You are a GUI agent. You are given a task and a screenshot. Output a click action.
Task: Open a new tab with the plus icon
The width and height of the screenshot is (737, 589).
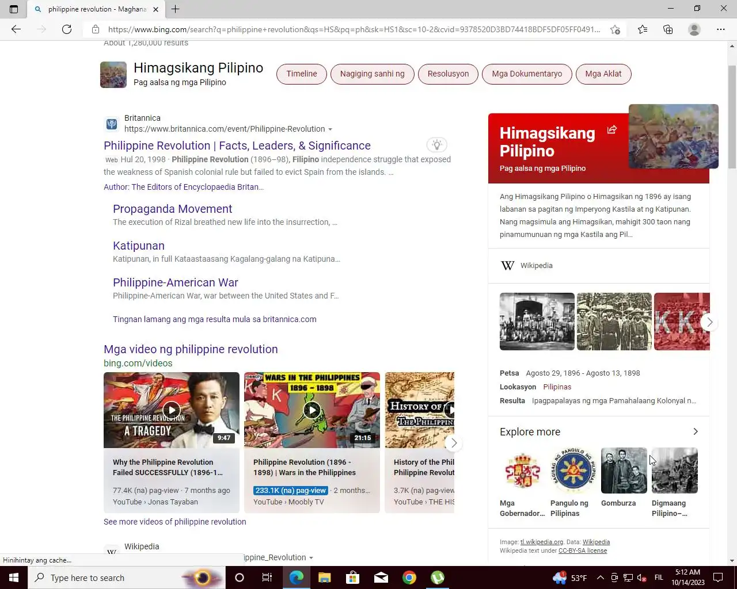(176, 9)
